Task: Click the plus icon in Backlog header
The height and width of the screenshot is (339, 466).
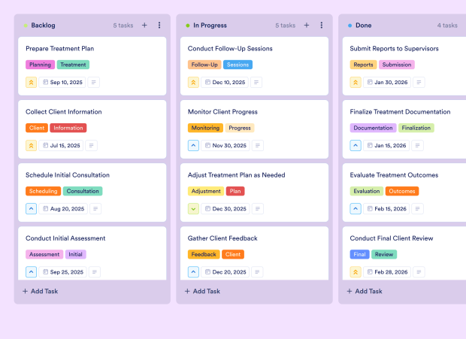Action: (144, 25)
